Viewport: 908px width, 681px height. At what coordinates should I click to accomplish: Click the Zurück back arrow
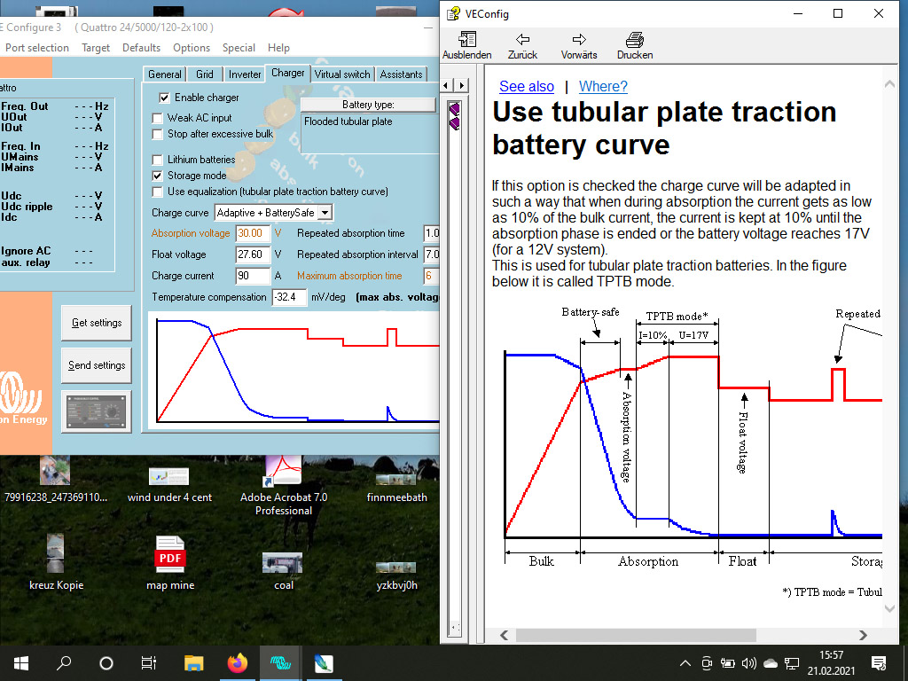pos(523,40)
